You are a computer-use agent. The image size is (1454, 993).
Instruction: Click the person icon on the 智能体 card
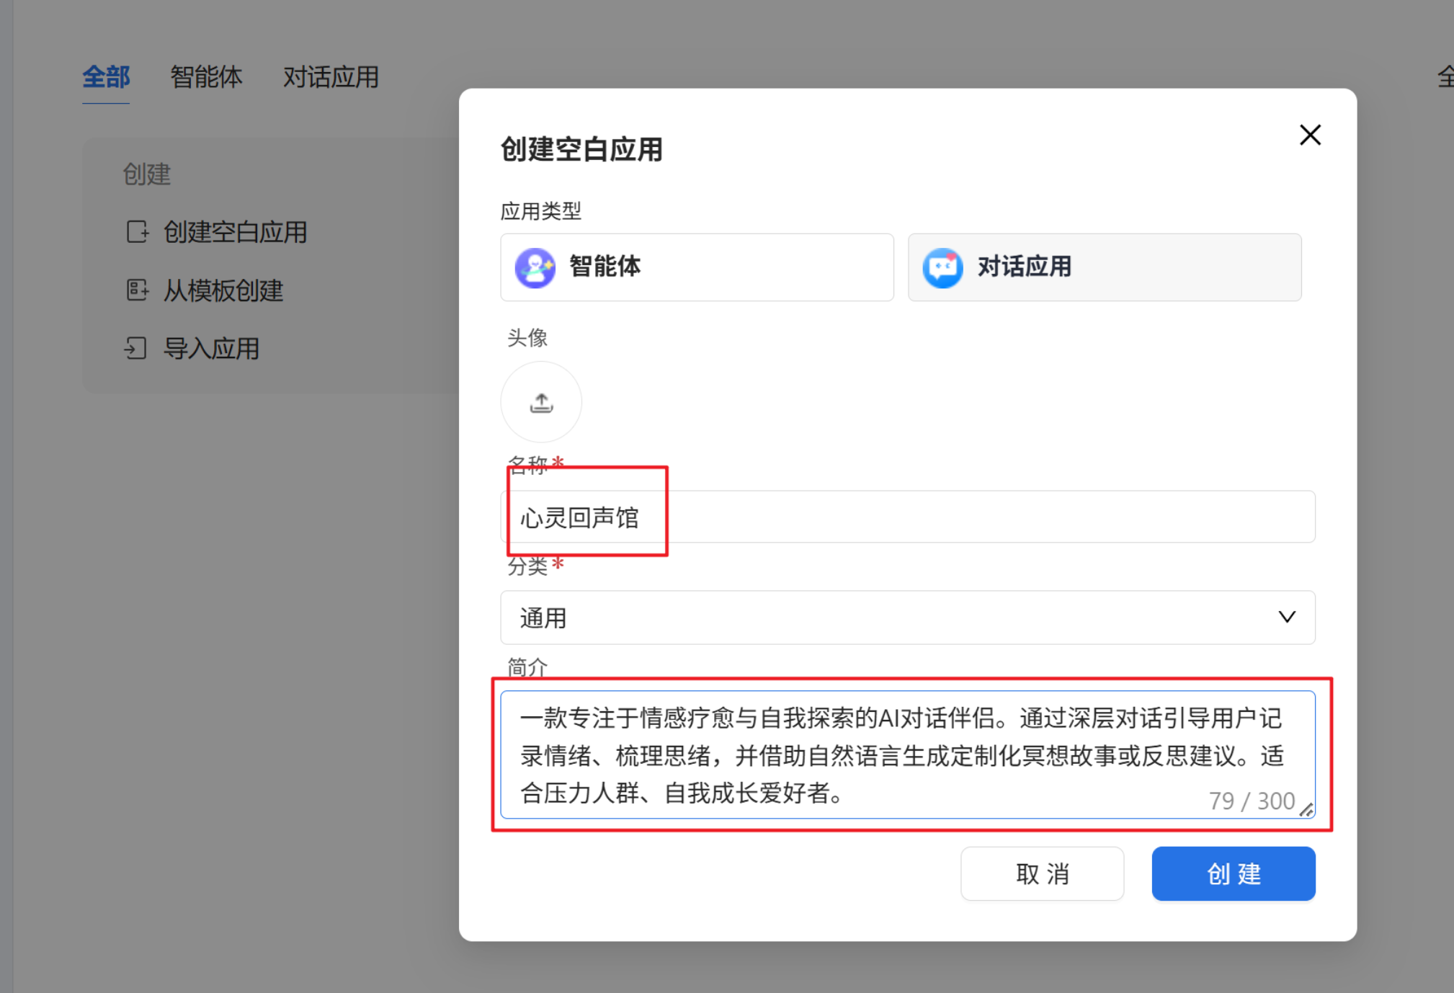[534, 267]
